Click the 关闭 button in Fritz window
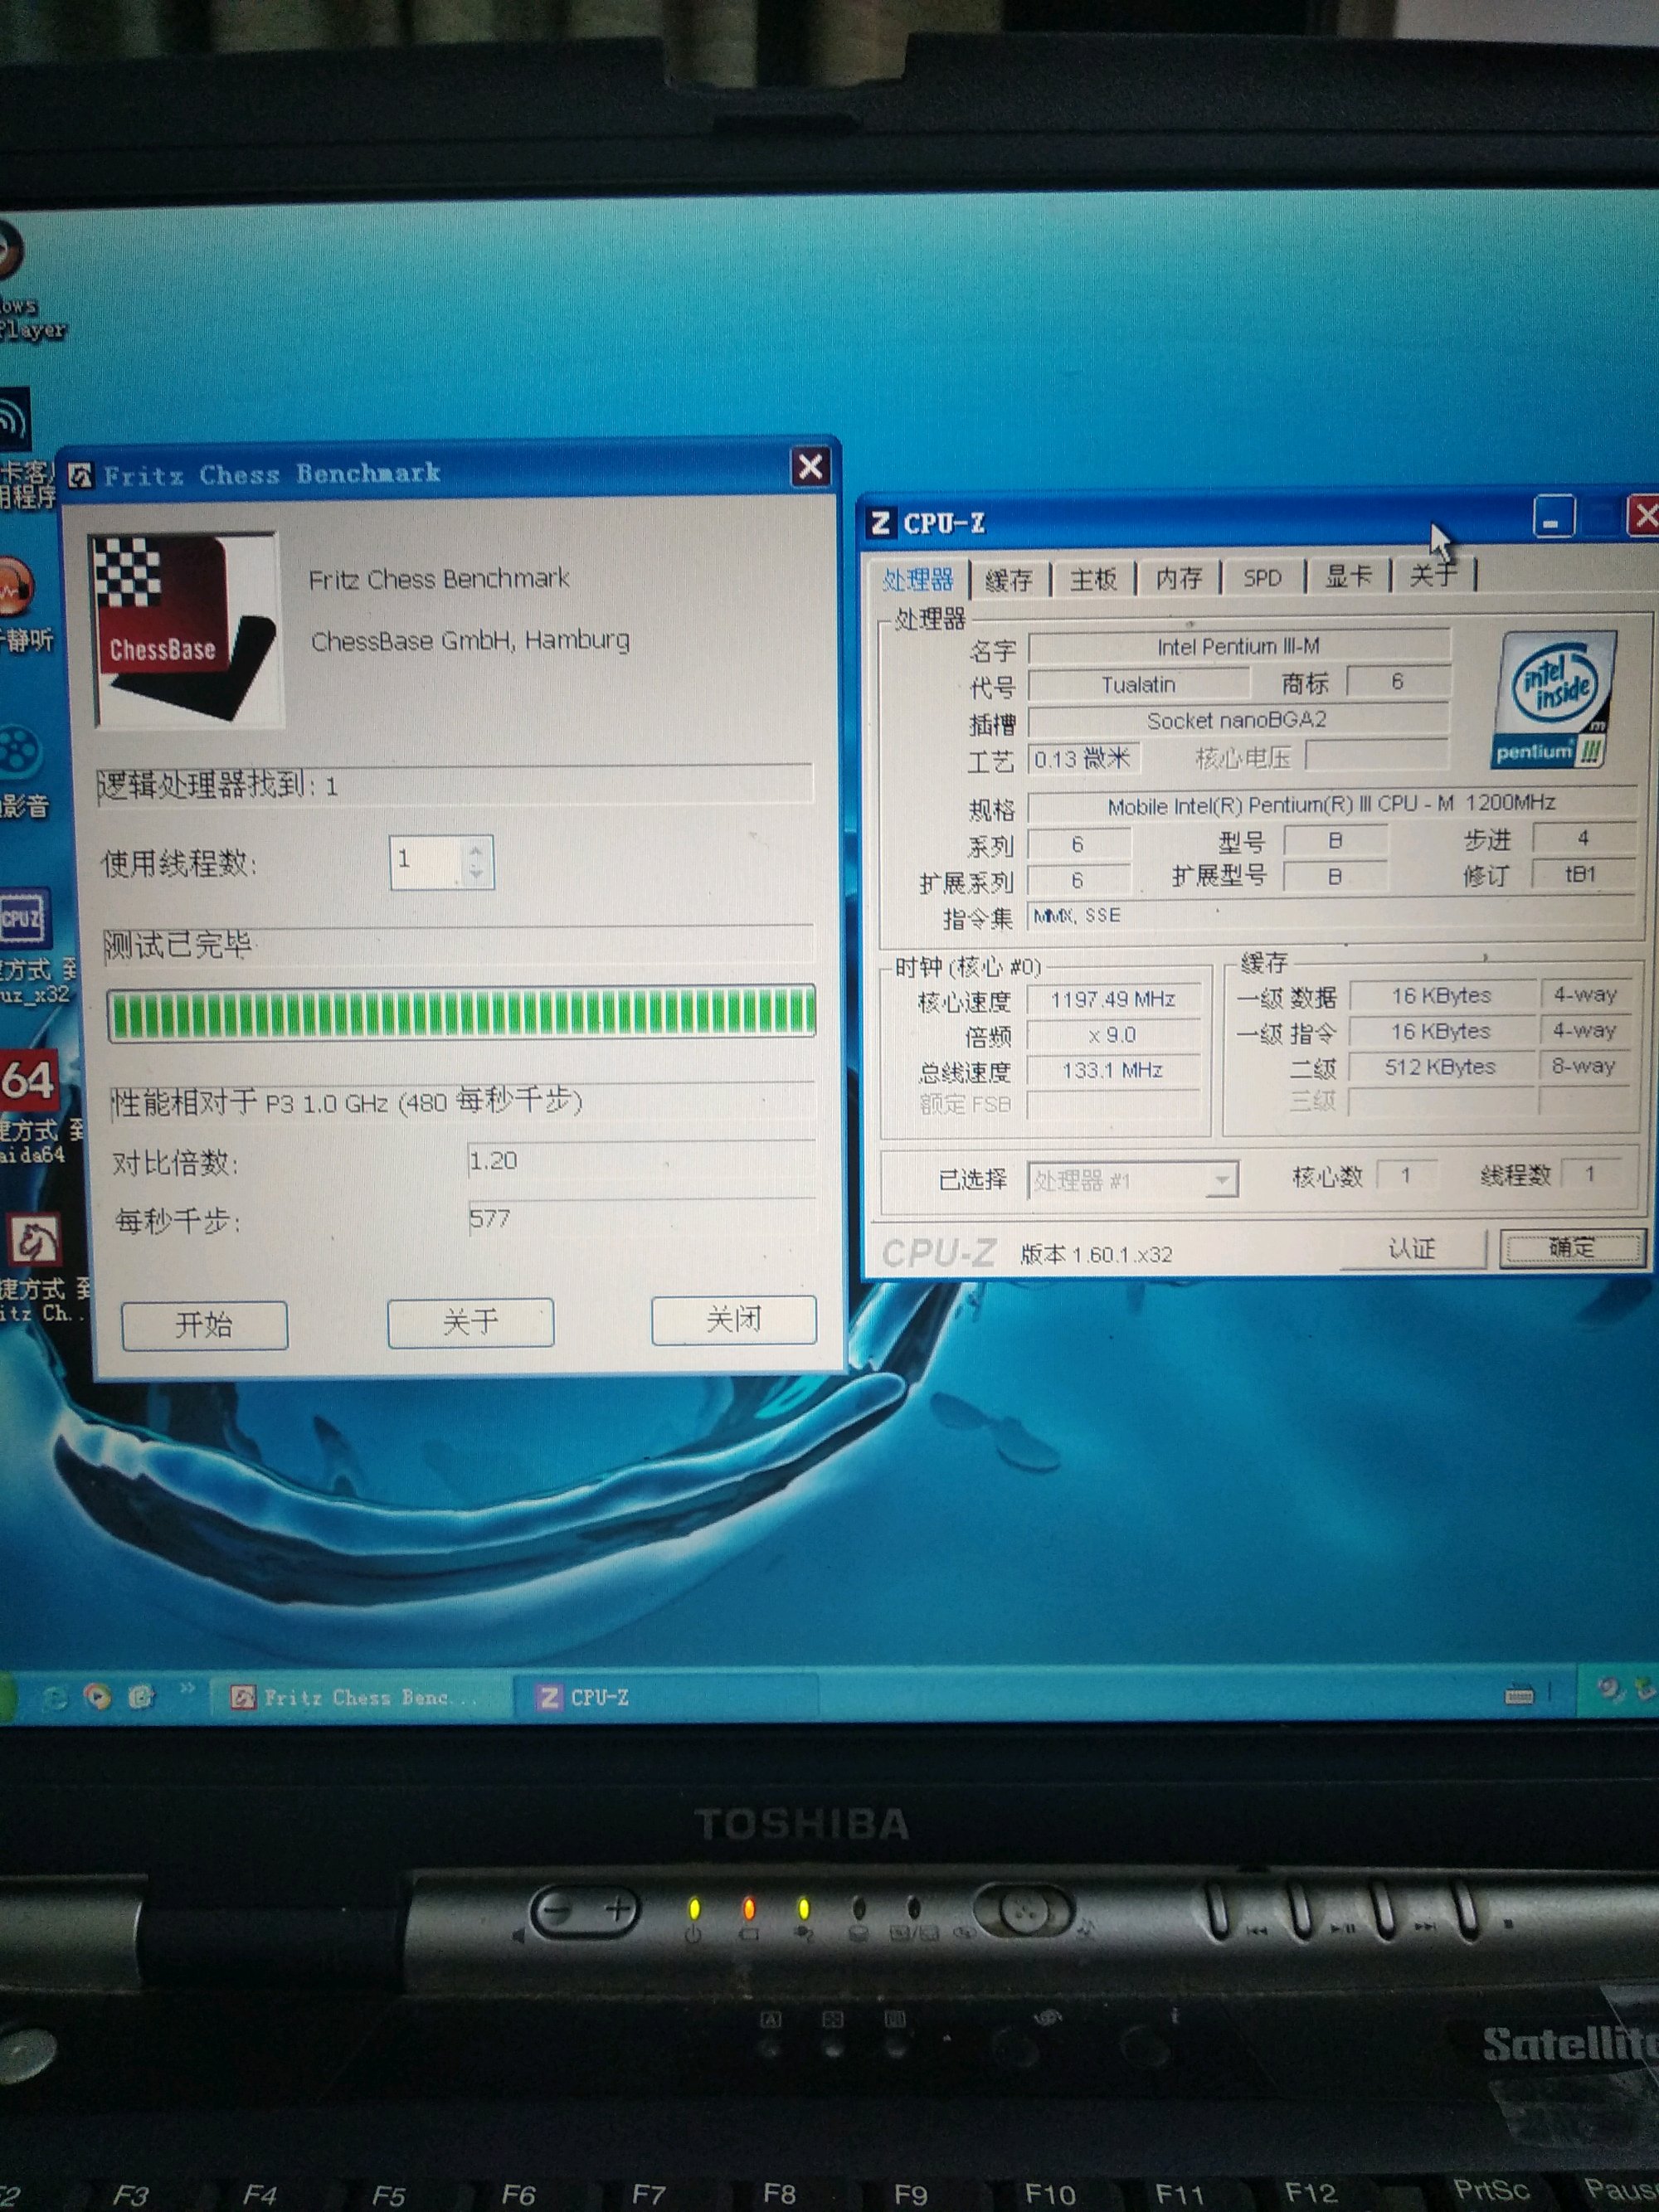The height and width of the screenshot is (2212, 1659). point(734,1320)
